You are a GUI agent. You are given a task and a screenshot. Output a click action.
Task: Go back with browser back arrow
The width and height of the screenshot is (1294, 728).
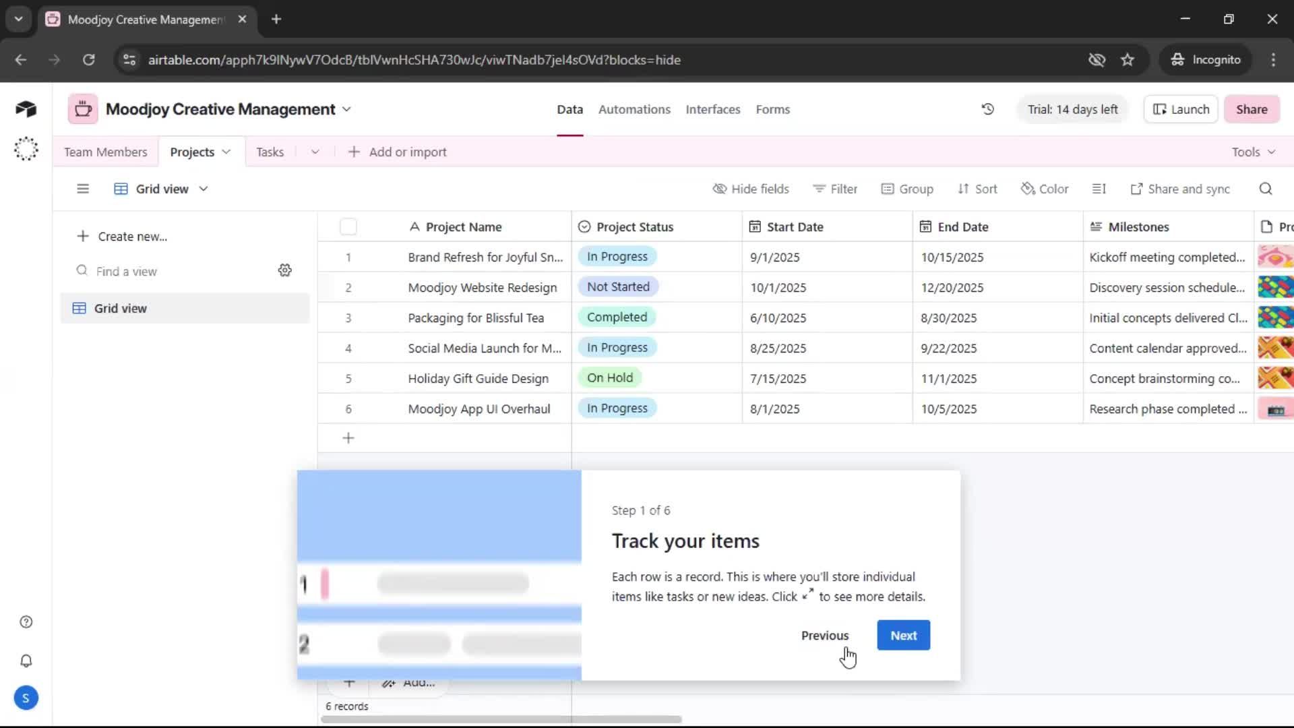21,60
